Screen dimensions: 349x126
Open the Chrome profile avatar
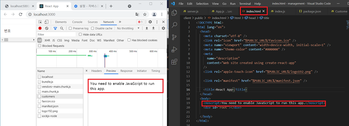click(x=154, y=14)
